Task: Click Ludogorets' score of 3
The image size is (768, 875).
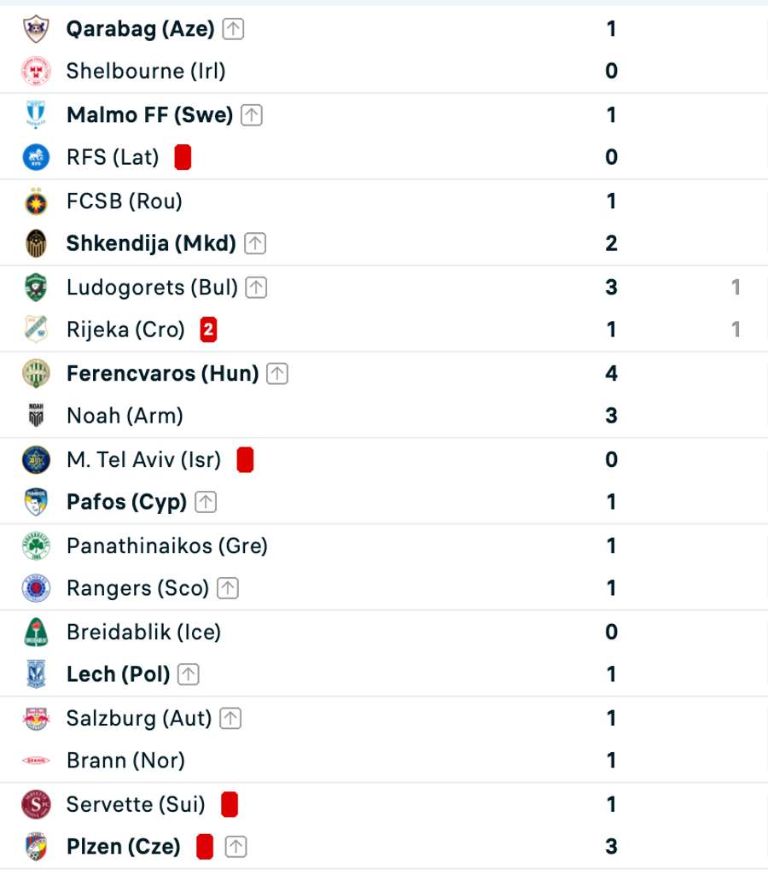Action: click(611, 287)
